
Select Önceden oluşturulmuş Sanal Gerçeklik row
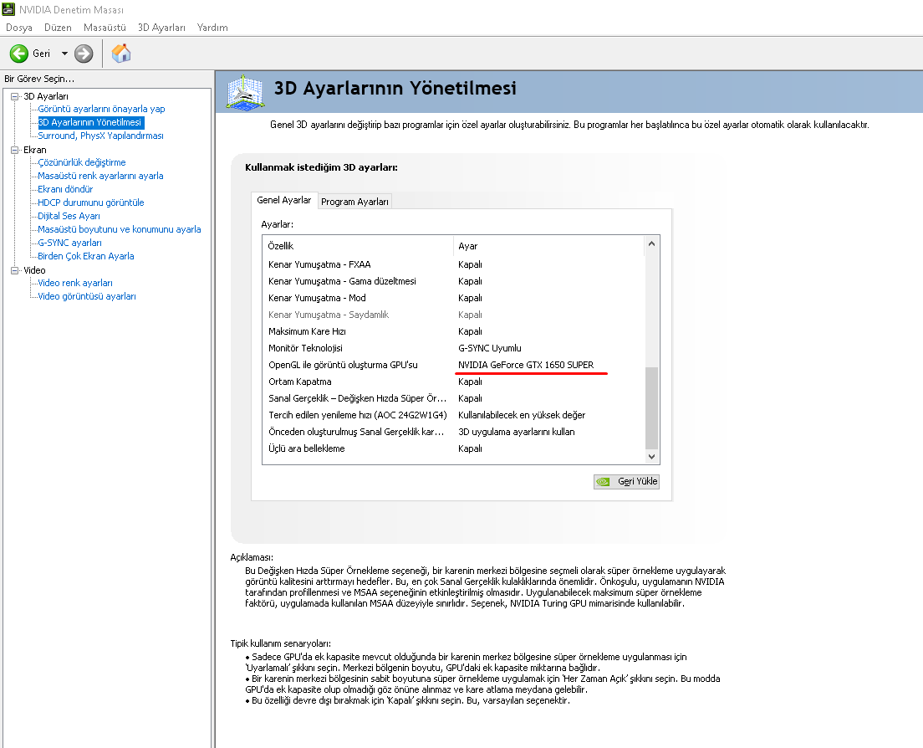click(x=454, y=433)
